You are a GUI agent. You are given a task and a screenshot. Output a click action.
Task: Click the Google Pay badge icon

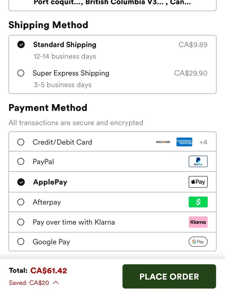198,242
